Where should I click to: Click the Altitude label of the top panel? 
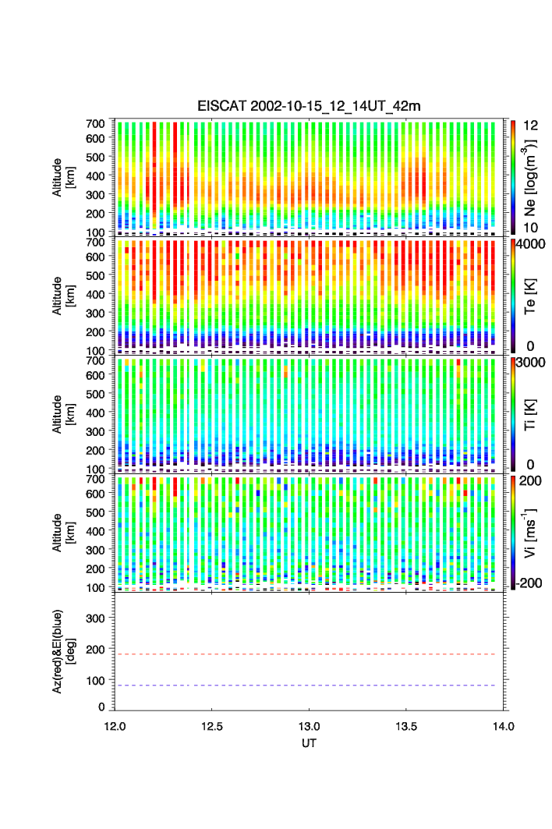tap(63, 177)
